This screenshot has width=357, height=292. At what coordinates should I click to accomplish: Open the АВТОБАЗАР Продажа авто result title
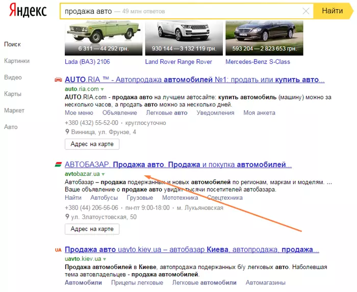(178, 165)
